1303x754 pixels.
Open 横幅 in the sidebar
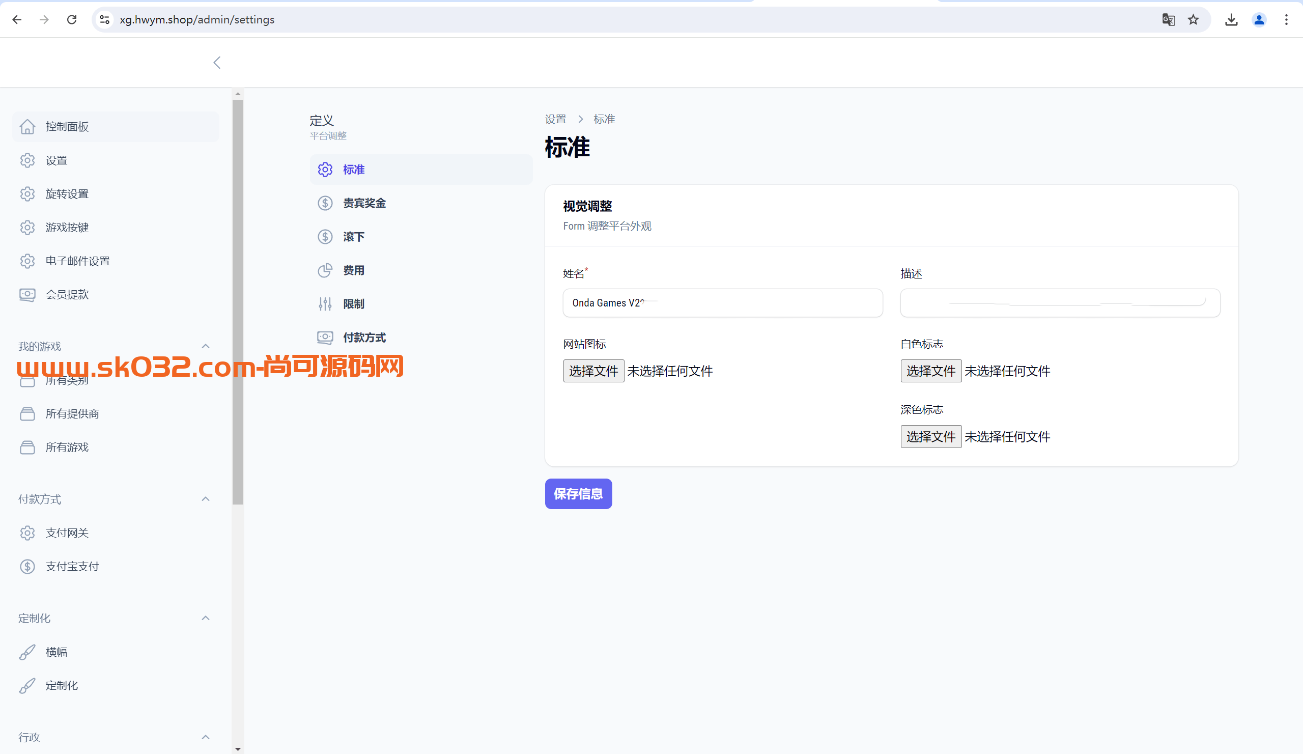pyautogui.click(x=116, y=652)
